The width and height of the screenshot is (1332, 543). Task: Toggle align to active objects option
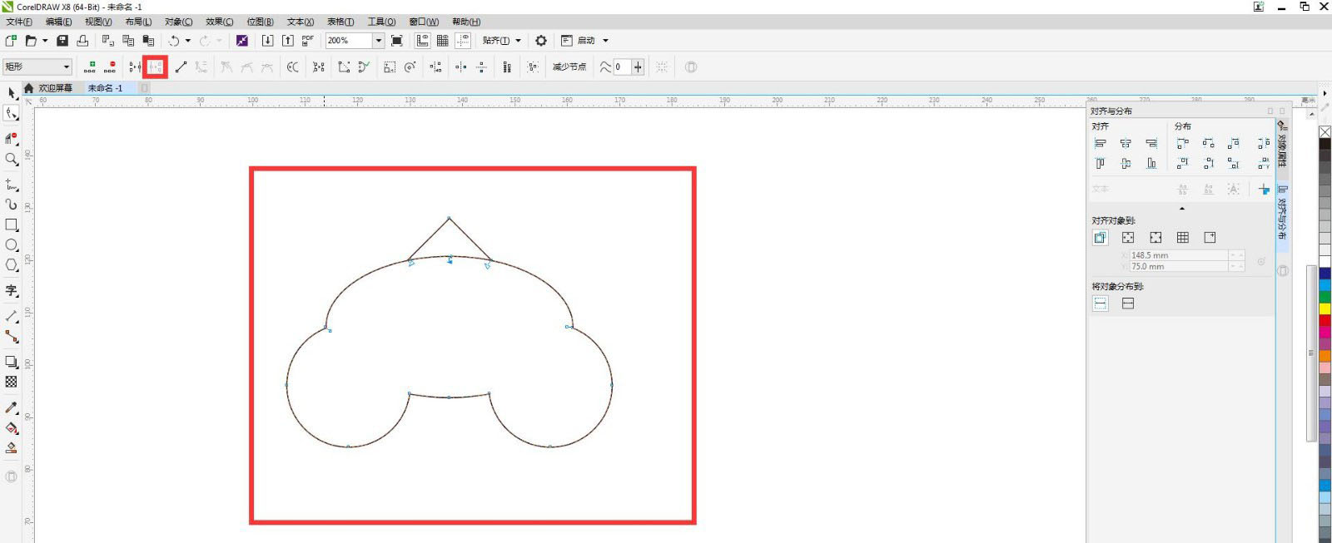1101,238
